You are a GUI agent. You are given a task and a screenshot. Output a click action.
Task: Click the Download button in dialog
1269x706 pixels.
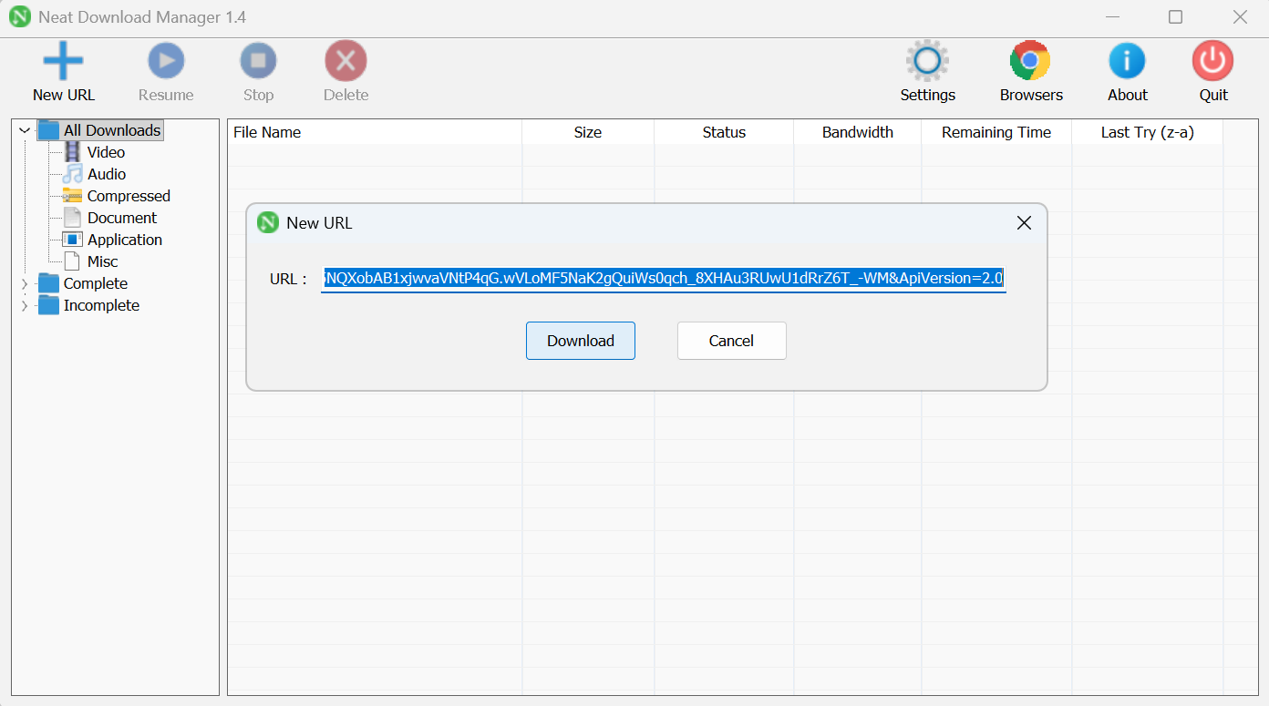(580, 341)
